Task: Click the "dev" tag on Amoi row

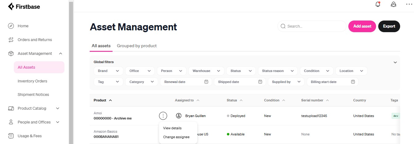Action: [x=396, y=116]
